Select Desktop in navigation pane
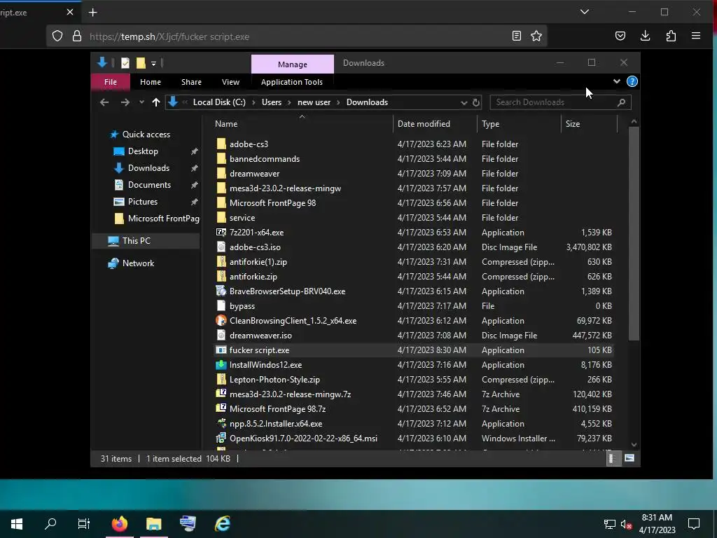This screenshot has height=538, width=717. (143, 151)
